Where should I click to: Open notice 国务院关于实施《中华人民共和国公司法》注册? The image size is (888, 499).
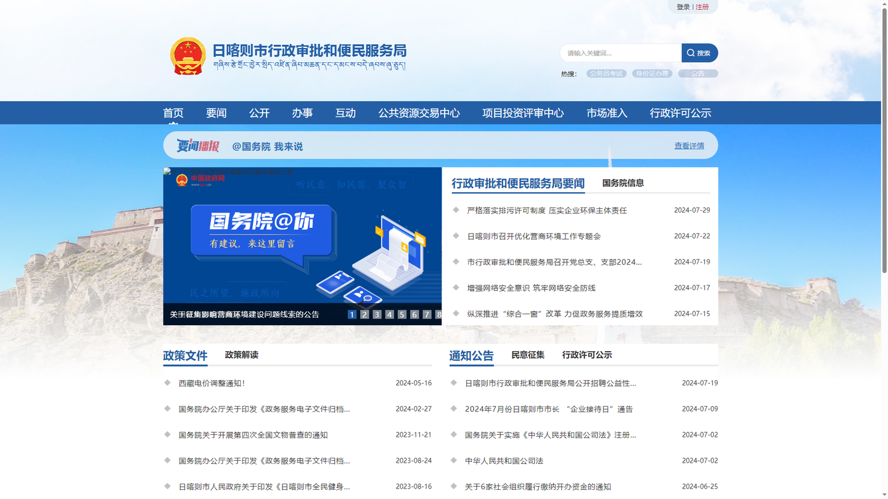(551, 435)
